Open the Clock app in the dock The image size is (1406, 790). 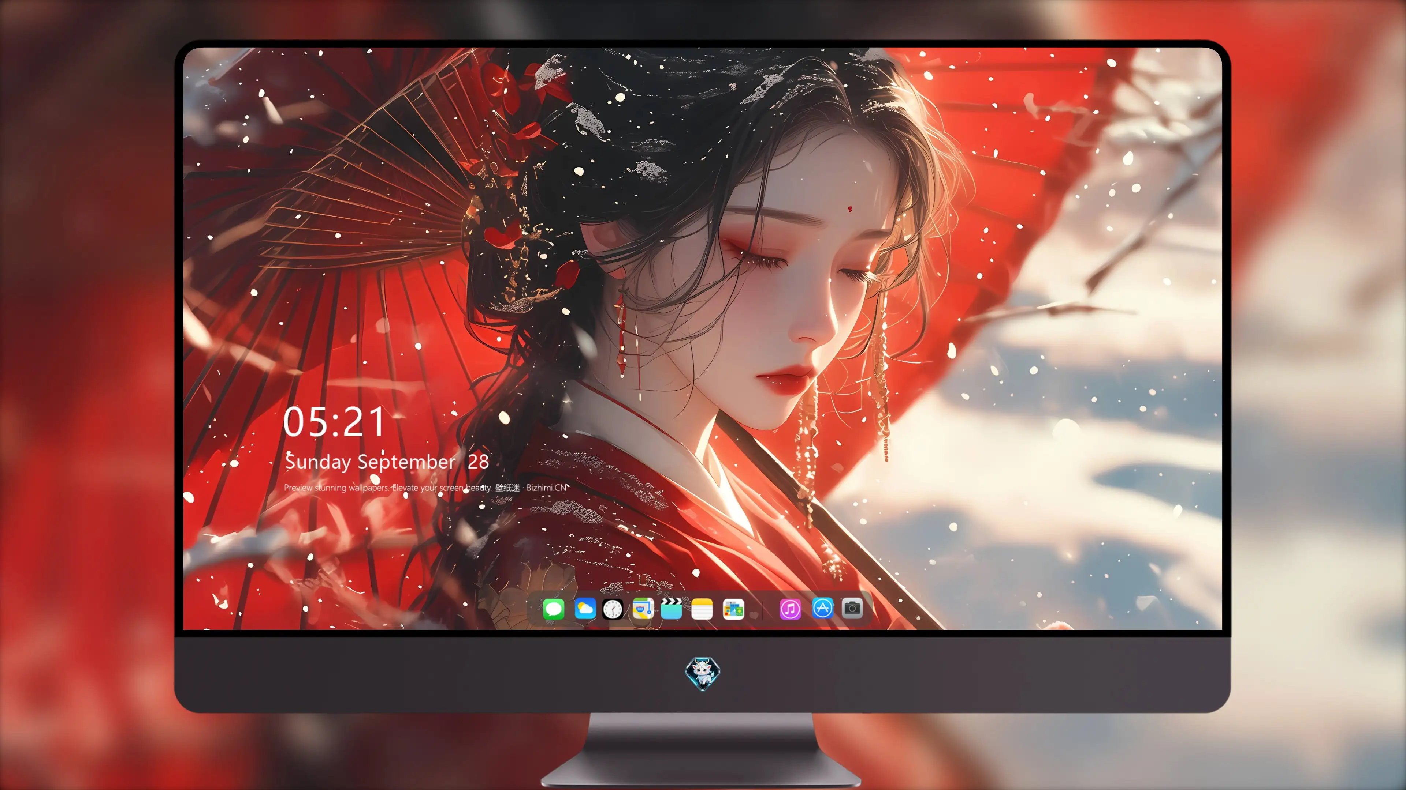pyautogui.click(x=613, y=609)
